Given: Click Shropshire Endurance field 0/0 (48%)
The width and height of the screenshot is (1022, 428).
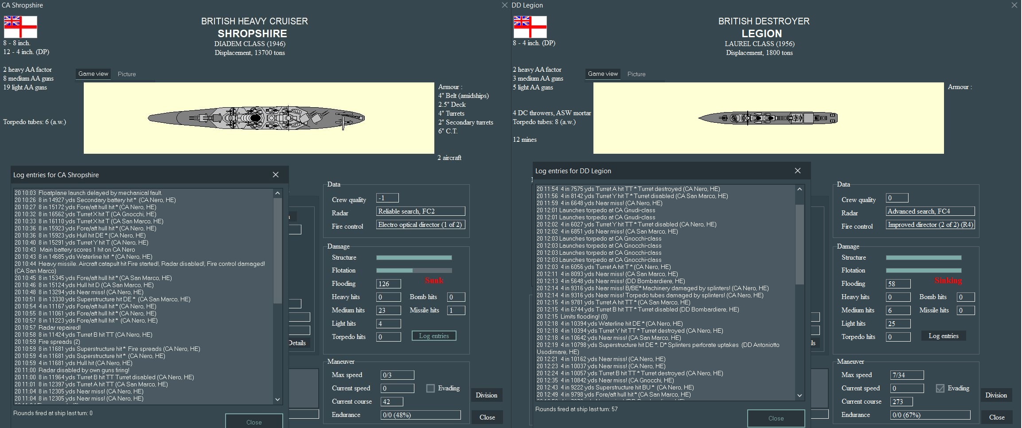Looking at the screenshot, I should coord(421,415).
